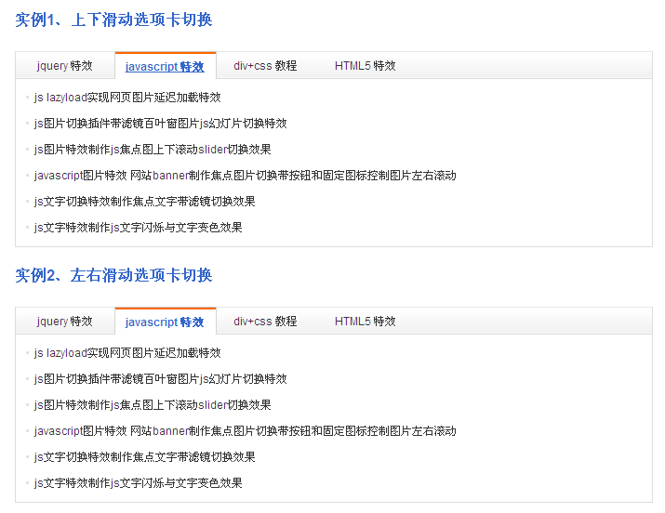The height and width of the screenshot is (513, 665).
Task: Switch to div+css 教程 tab in 实例2
Action: tap(265, 322)
